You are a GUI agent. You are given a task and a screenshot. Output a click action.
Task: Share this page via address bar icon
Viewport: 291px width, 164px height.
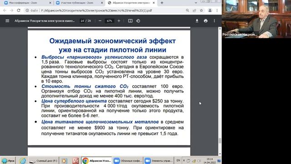[x=194, y=10]
